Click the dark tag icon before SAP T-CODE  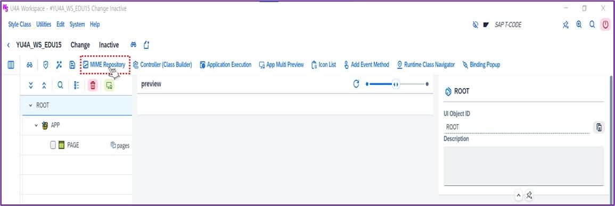(x=486, y=24)
